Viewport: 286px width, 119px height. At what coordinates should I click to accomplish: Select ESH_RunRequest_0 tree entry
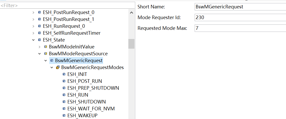64,26
